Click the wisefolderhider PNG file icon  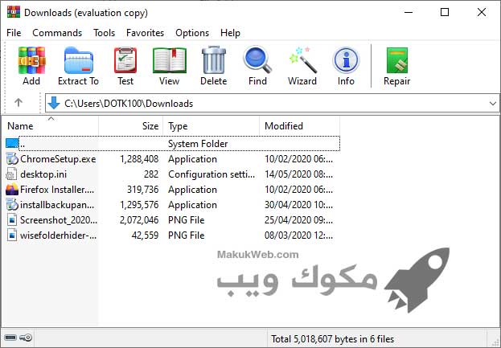pos(12,235)
